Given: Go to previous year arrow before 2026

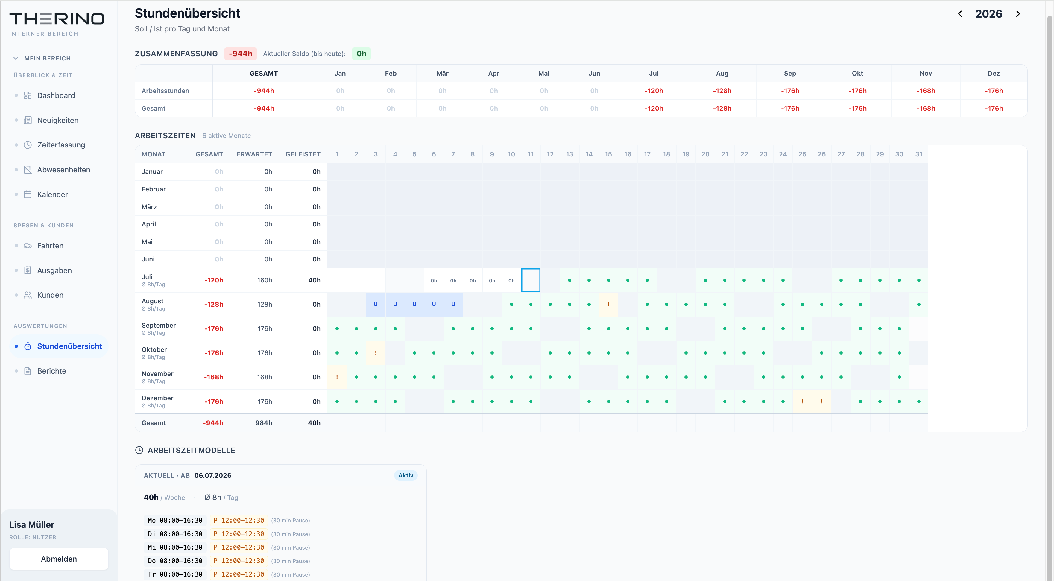Looking at the screenshot, I should 960,14.
